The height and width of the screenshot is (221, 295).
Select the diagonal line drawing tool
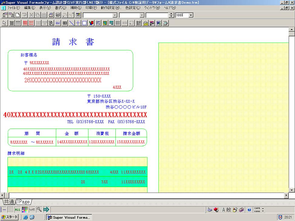coord(72,23)
